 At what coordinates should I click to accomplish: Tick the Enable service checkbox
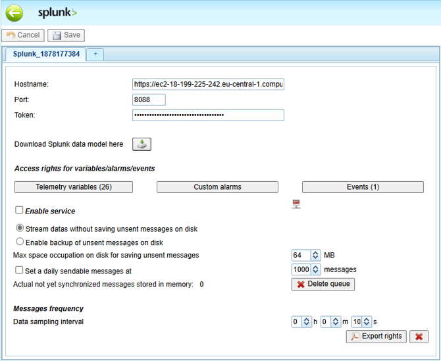(19, 210)
